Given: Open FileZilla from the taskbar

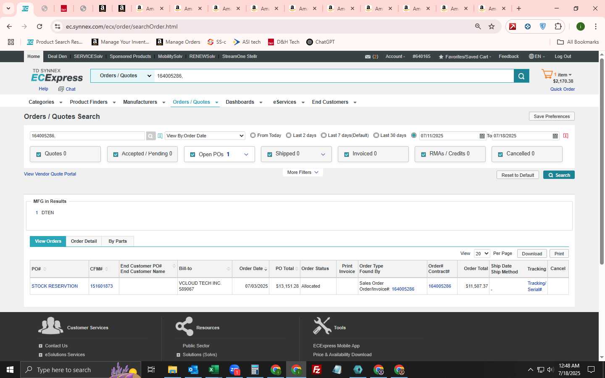Looking at the screenshot, I should coord(317,370).
